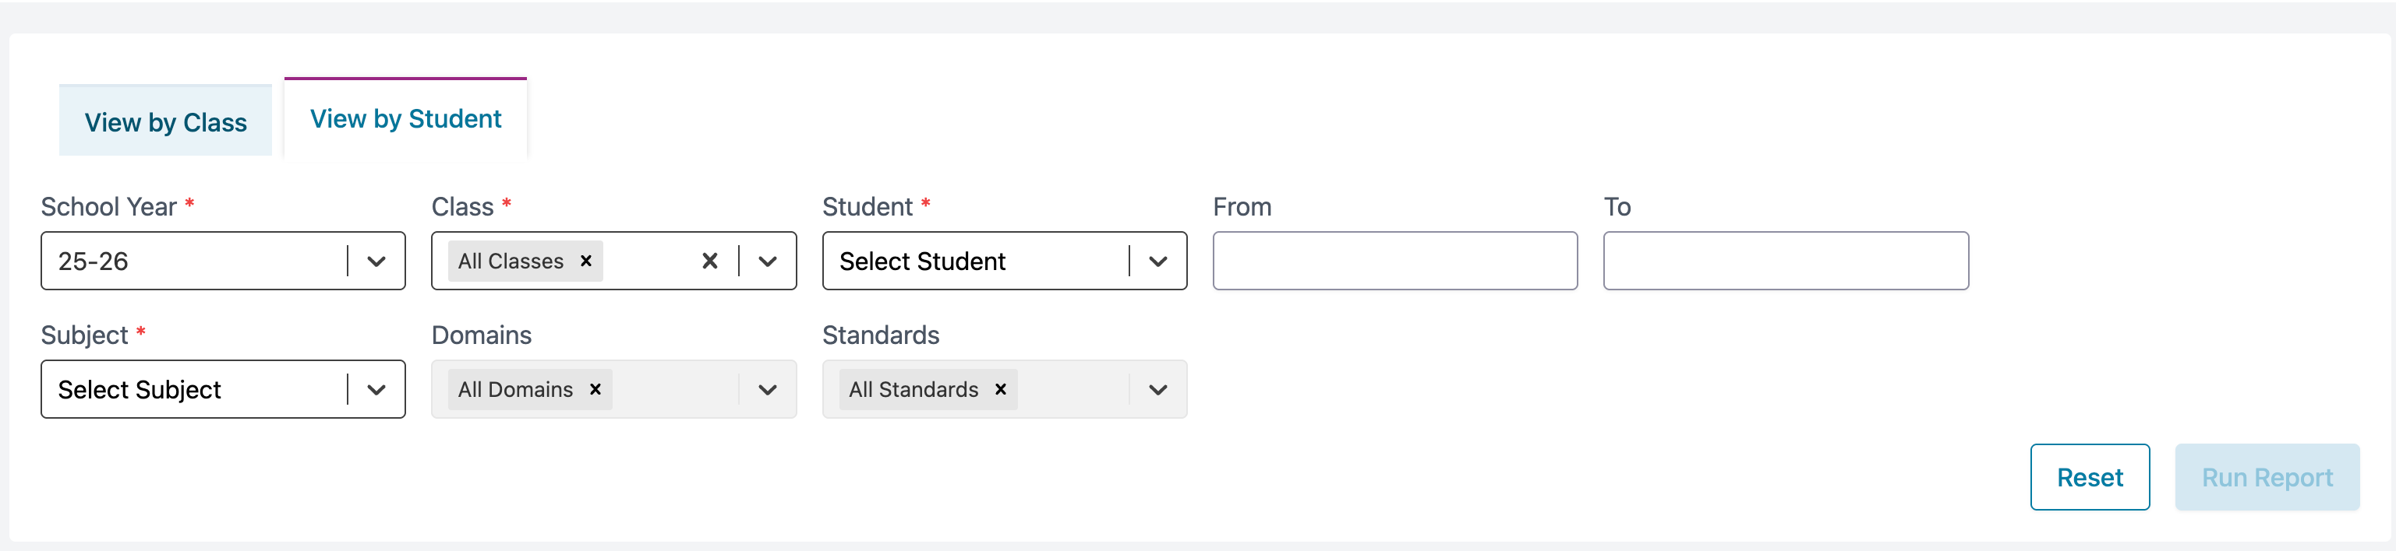2396x551 pixels.
Task: Click the Select Student placeholder text
Action: pyautogui.click(x=922, y=261)
